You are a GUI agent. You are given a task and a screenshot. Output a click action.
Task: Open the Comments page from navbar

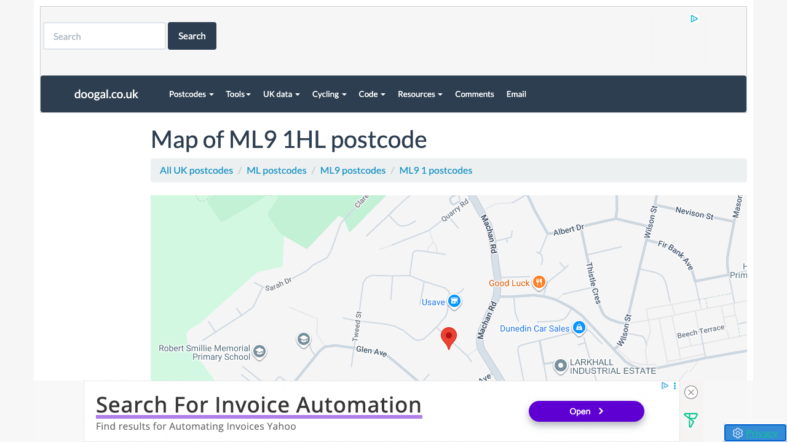point(474,94)
